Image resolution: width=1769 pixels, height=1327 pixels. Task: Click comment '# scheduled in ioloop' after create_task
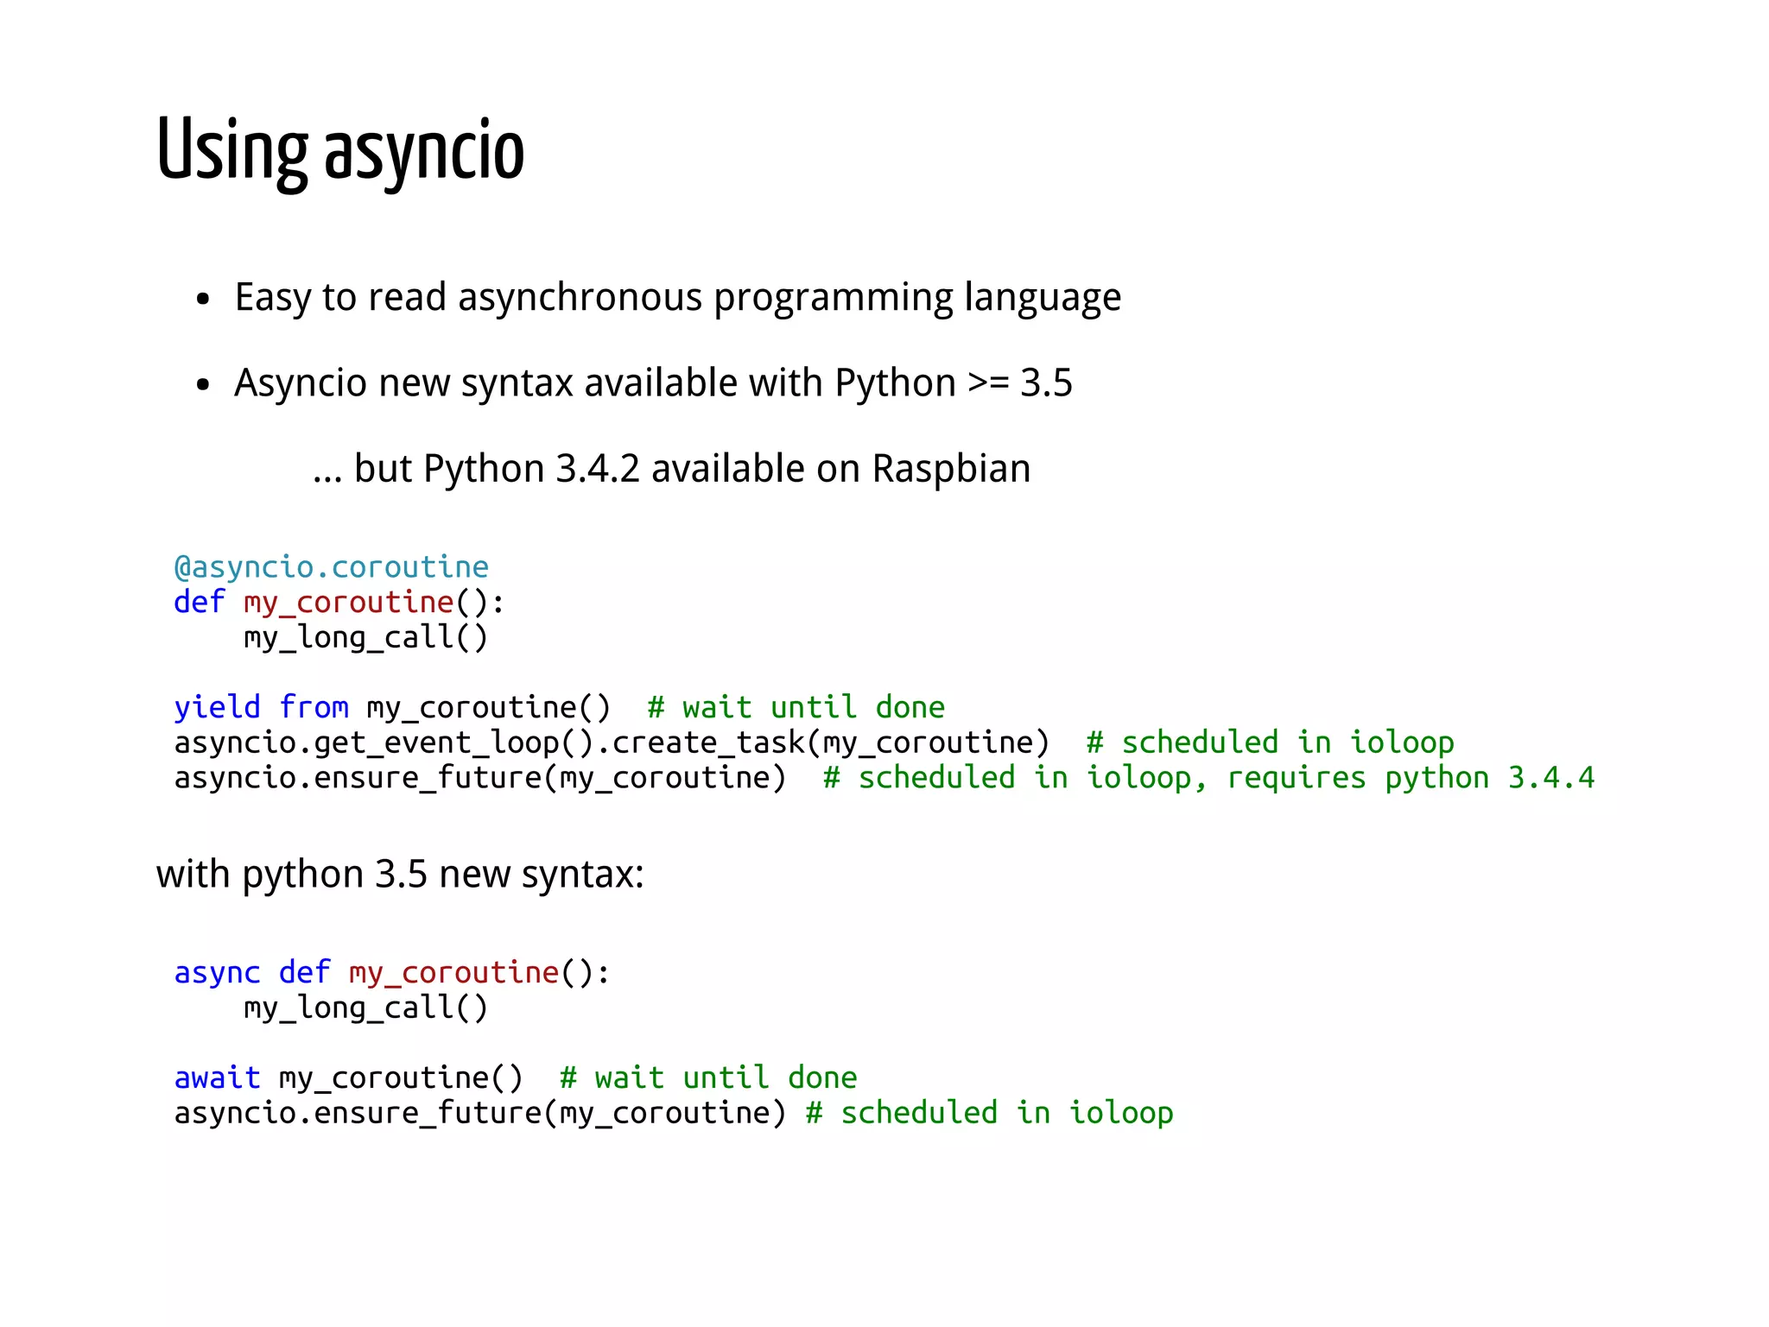coord(1271,743)
